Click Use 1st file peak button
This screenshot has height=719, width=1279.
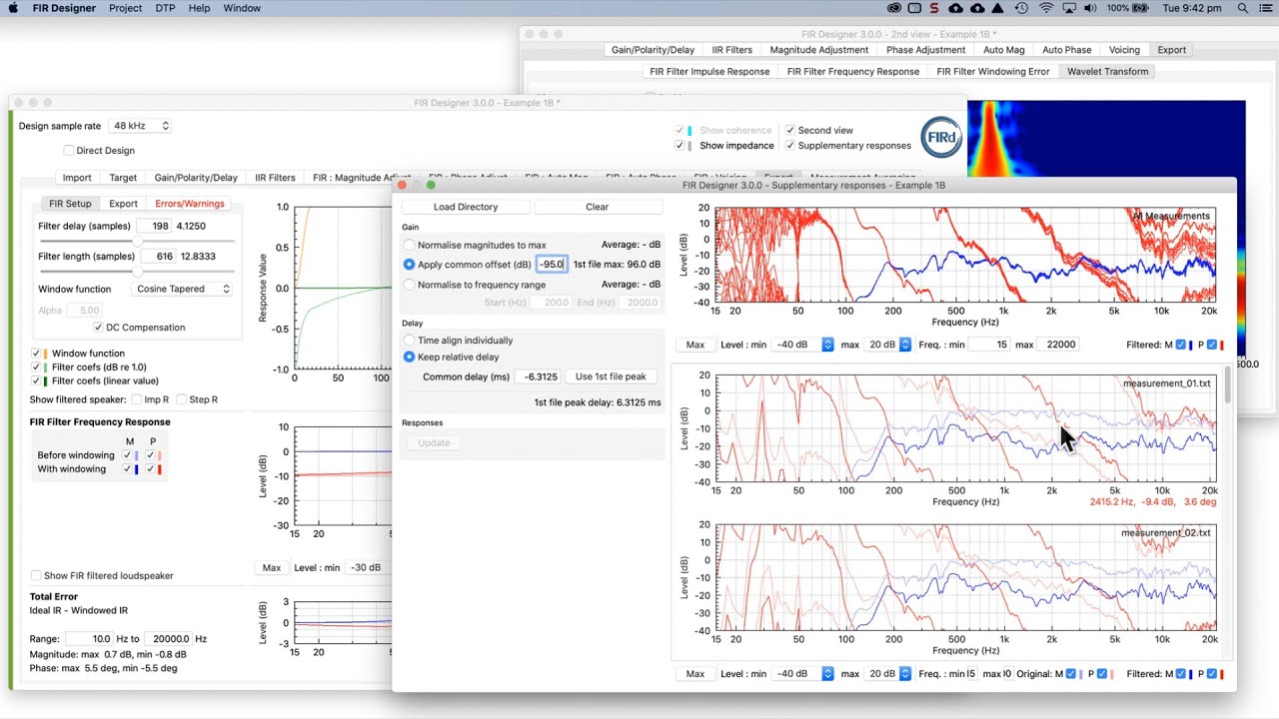coord(611,376)
